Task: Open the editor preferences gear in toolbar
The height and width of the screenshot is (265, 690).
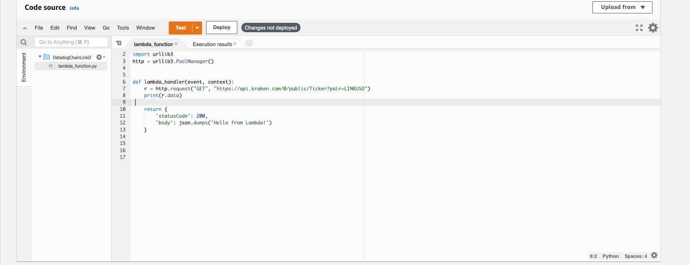Action: pyautogui.click(x=653, y=28)
